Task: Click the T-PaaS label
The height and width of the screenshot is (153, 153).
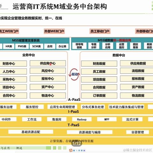Action: point(74,125)
